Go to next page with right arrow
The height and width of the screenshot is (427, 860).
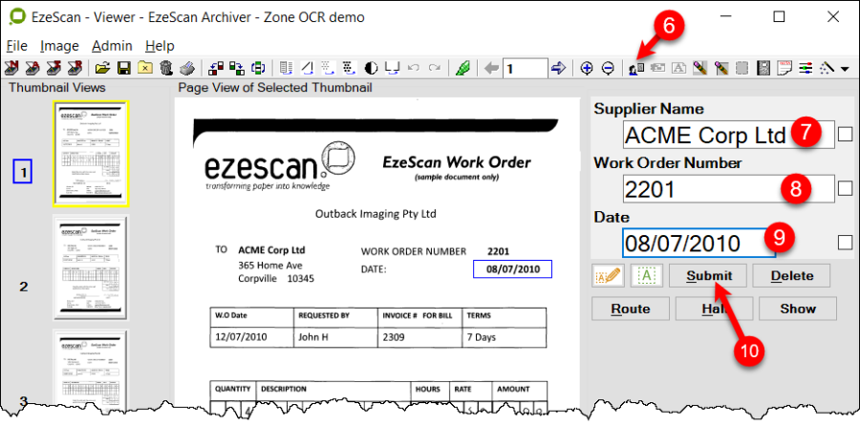click(559, 68)
